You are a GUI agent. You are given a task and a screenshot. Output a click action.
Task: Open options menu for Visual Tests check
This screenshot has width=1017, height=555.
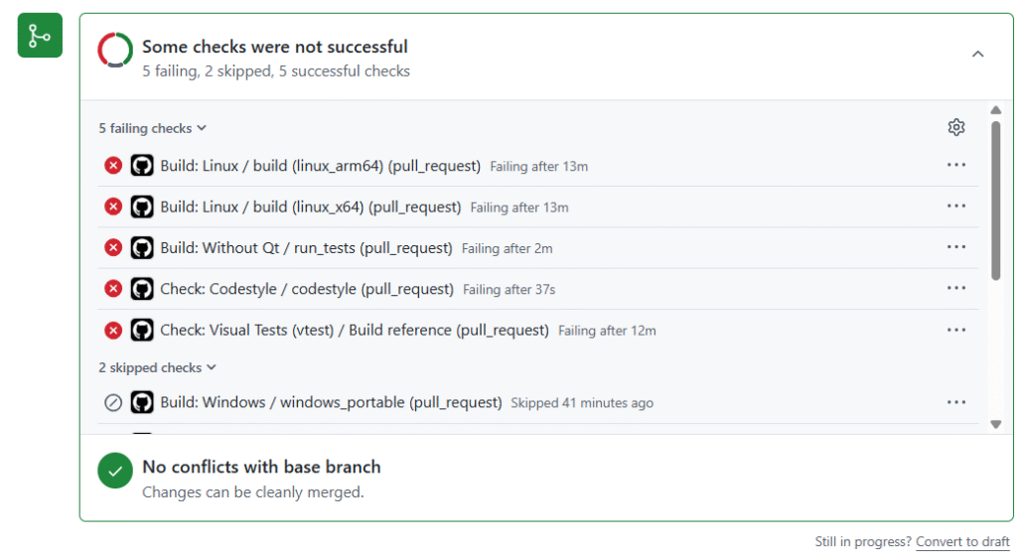click(956, 330)
